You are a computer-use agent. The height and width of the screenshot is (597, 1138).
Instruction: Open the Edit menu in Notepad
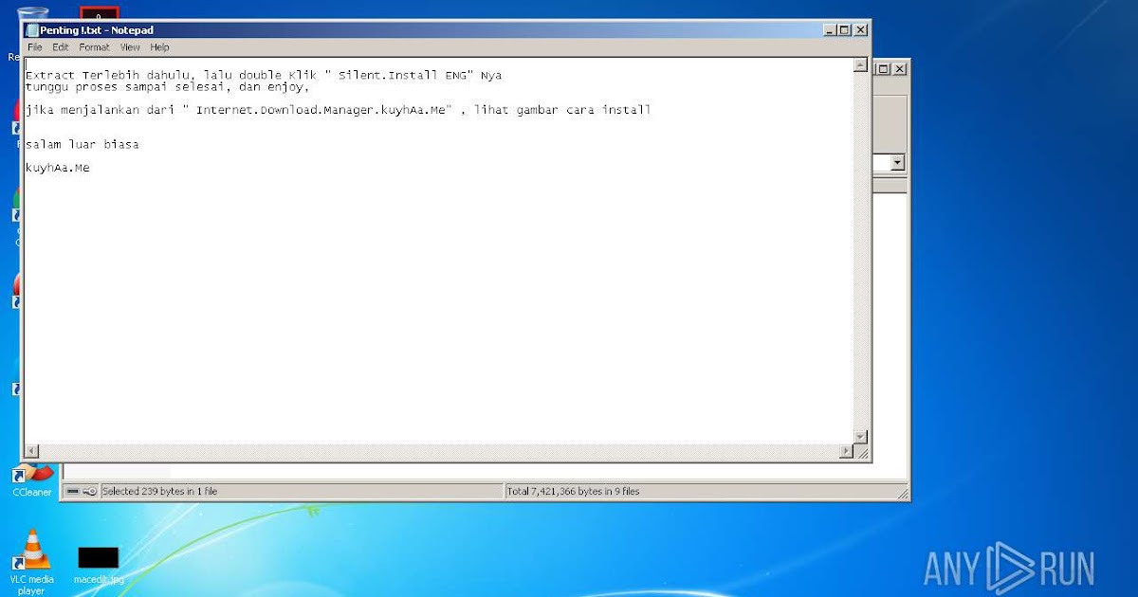pos(61,46)
